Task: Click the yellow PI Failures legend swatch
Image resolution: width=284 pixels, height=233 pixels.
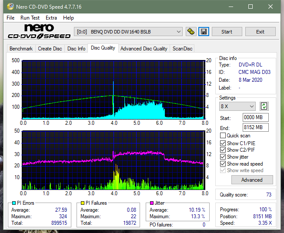Action: coord(83,203)
